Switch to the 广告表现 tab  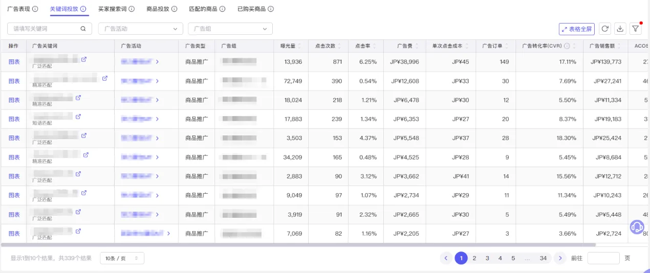coord(19,9)
